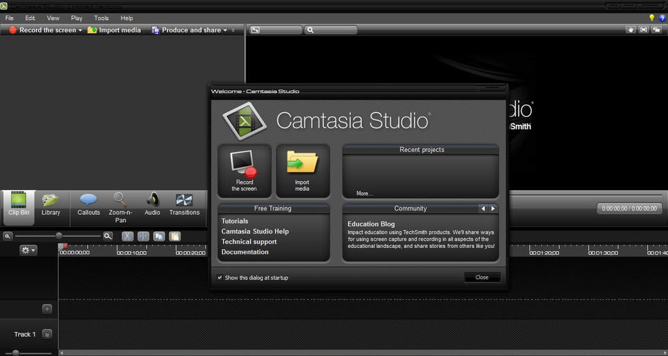The width and height of the screenshot is (668, 356).
Task: Open Camtasia Studio Help link
Action: pyautogui.click(x=255, y=231)
